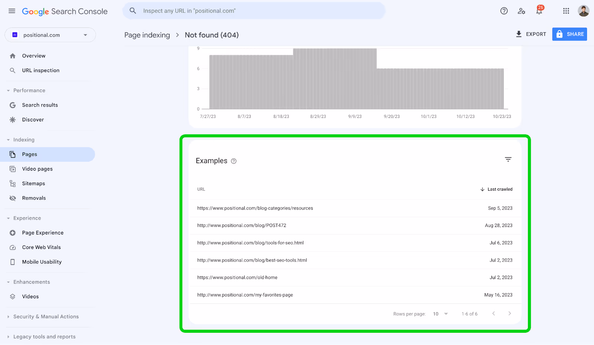The height and width of the screenshot is (345, 594).
Task: Click the Discover asterisk icon
Action: tap(13, 120)
